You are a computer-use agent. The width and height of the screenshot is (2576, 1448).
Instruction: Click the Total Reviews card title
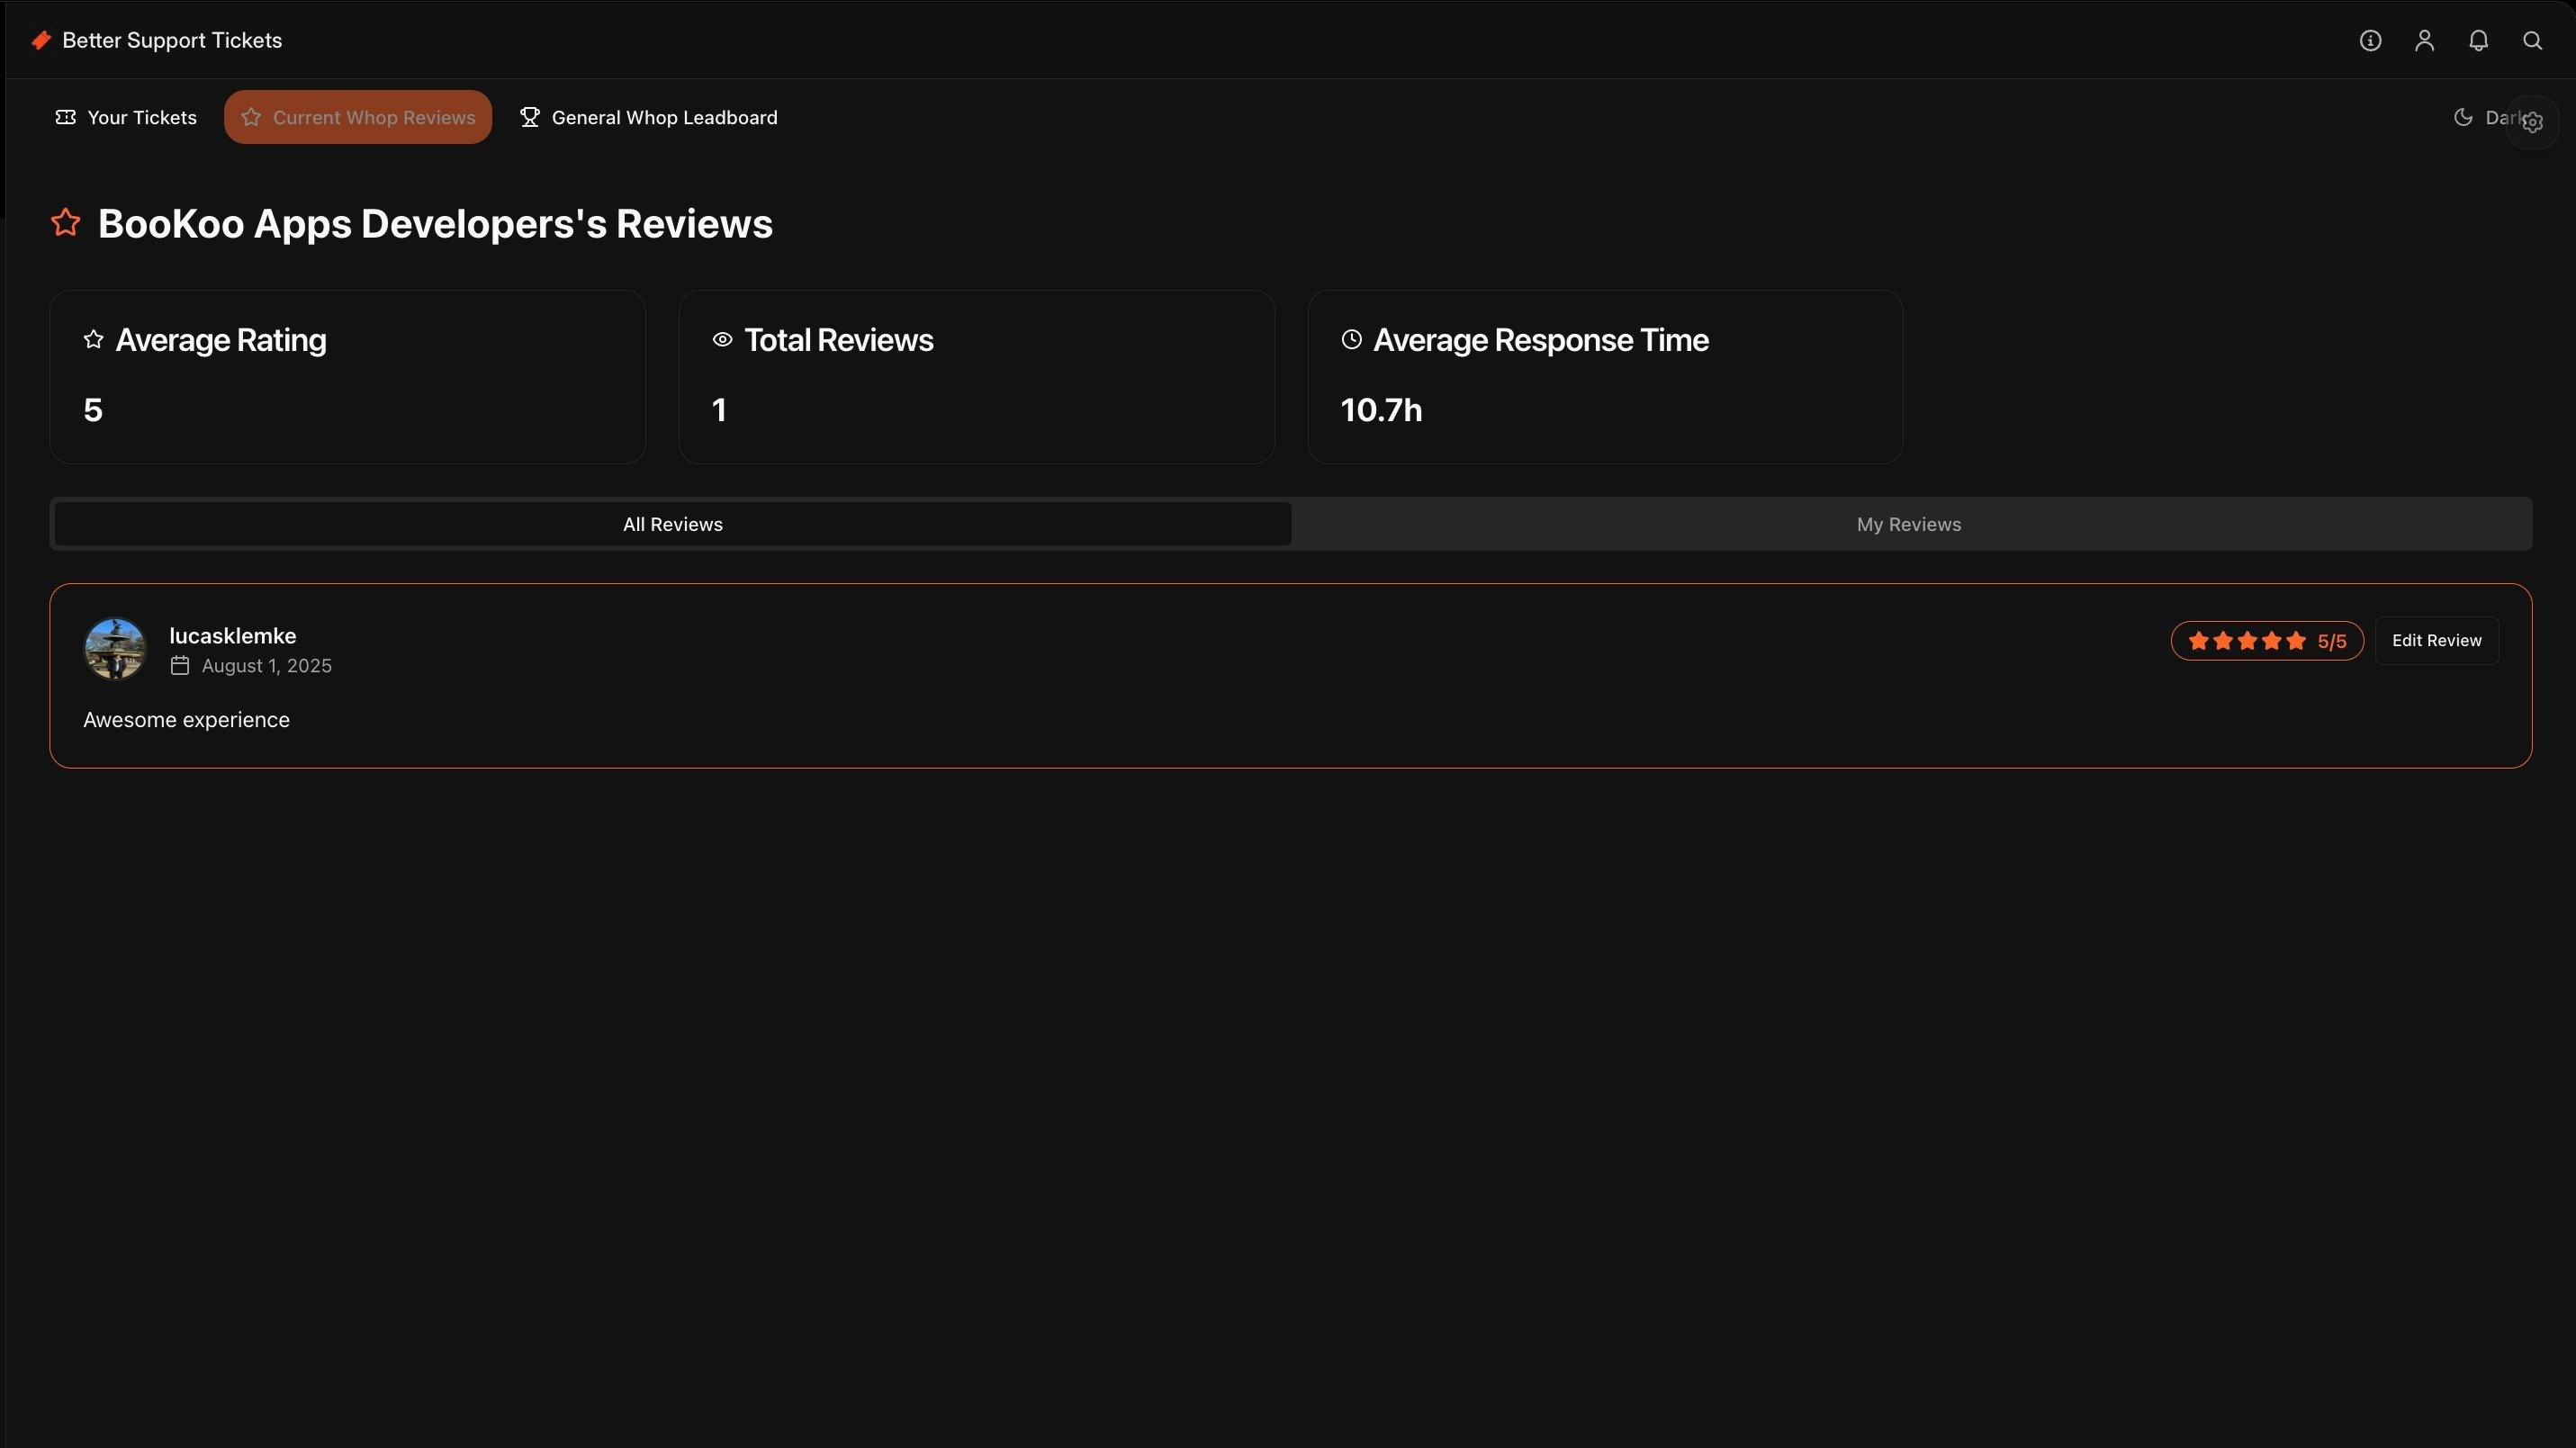pyautogui.click(x=839, y=340)
